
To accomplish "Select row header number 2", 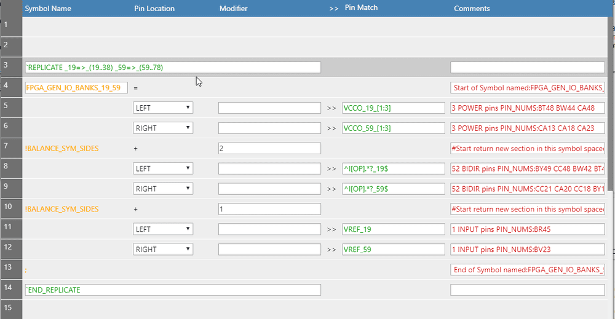I will 11,47.
